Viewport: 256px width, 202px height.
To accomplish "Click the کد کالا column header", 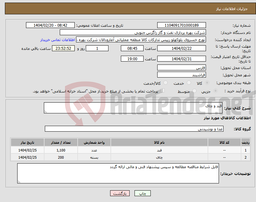I will (224, 142).
